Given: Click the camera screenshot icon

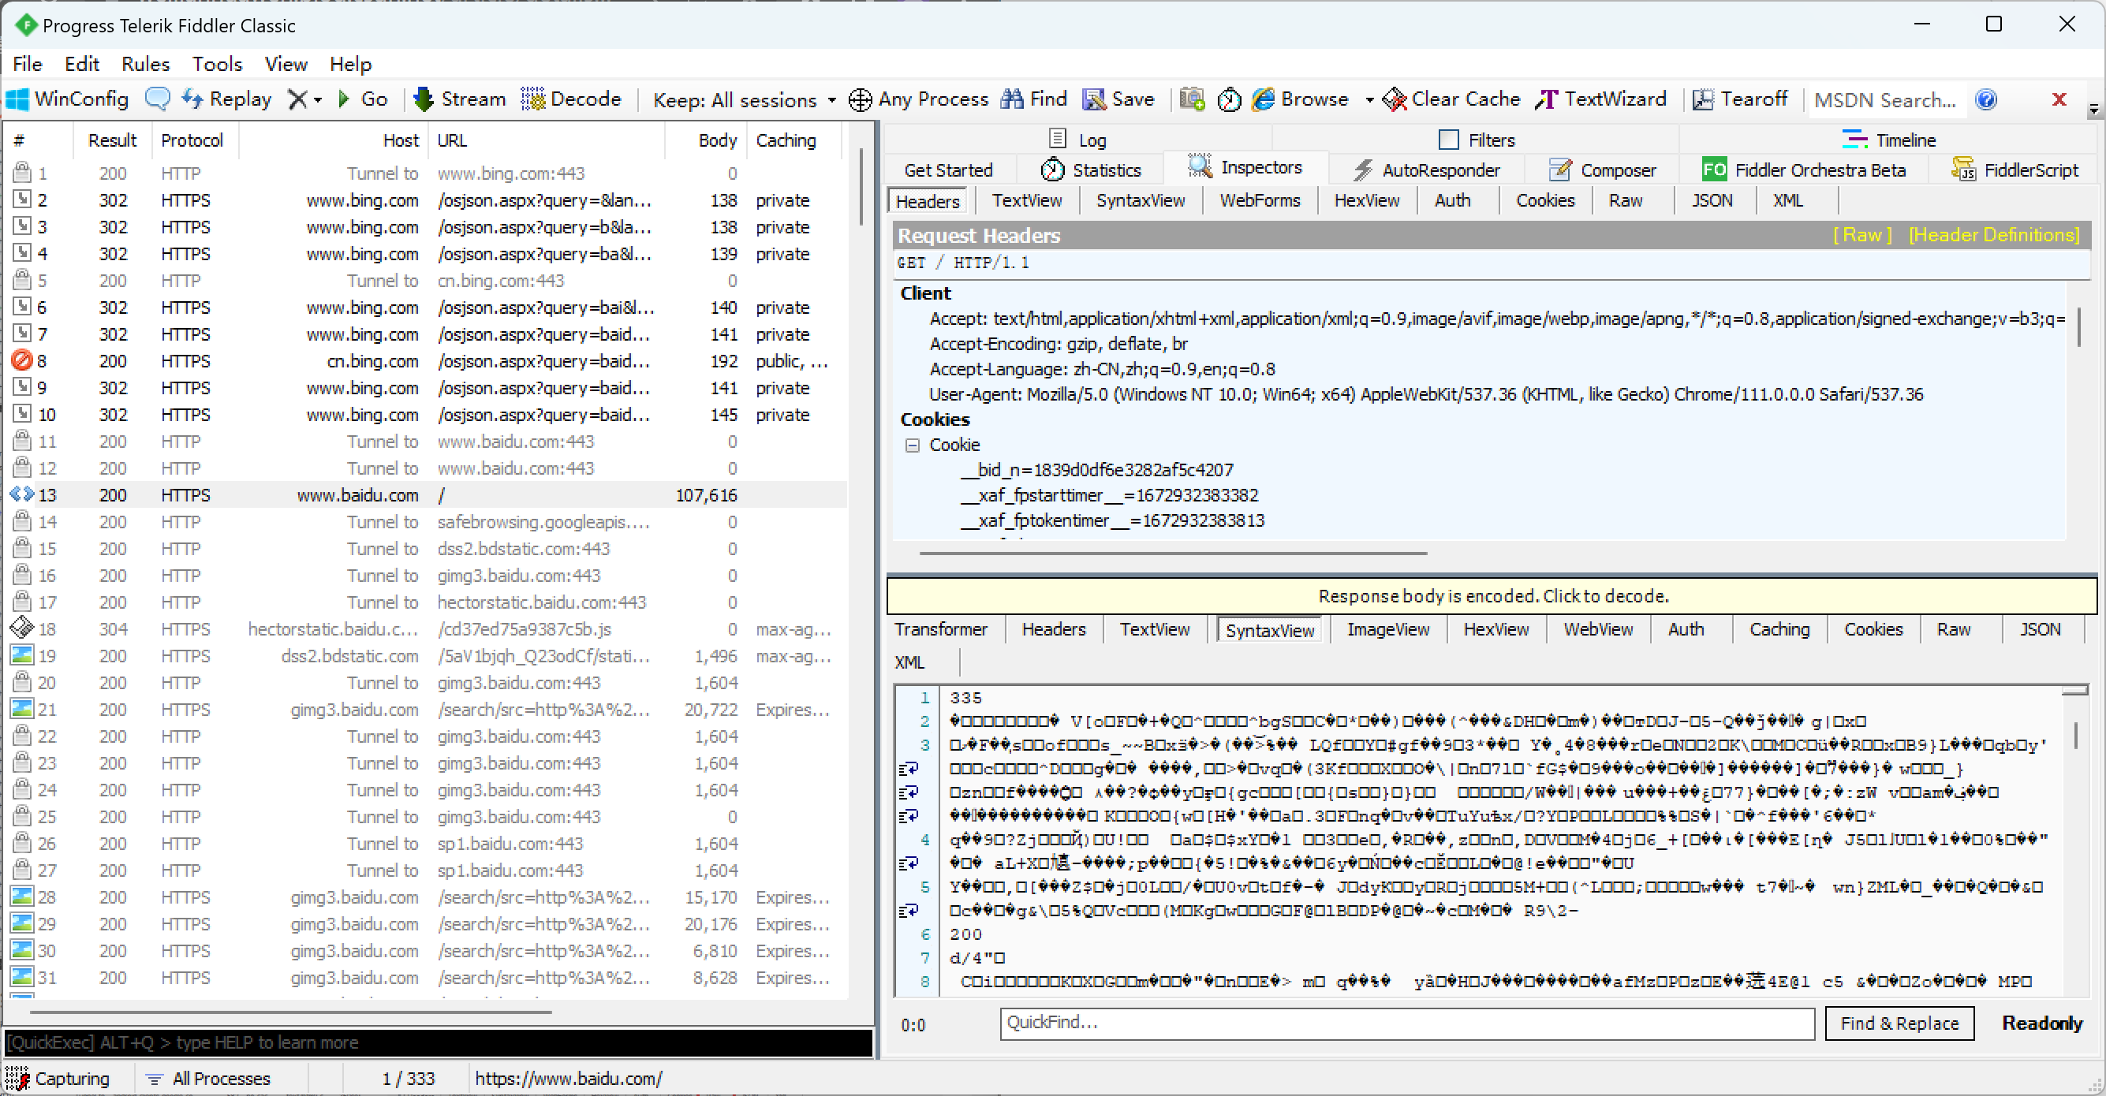Looking at the screenshot, I should pos(1192,99).
